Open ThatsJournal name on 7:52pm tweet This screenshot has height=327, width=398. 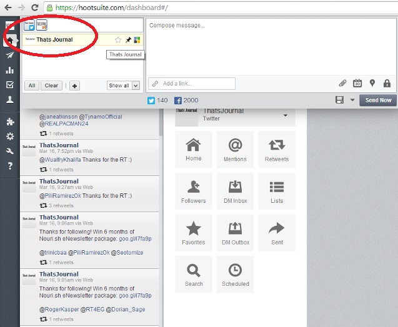click(x=59, y=145)
